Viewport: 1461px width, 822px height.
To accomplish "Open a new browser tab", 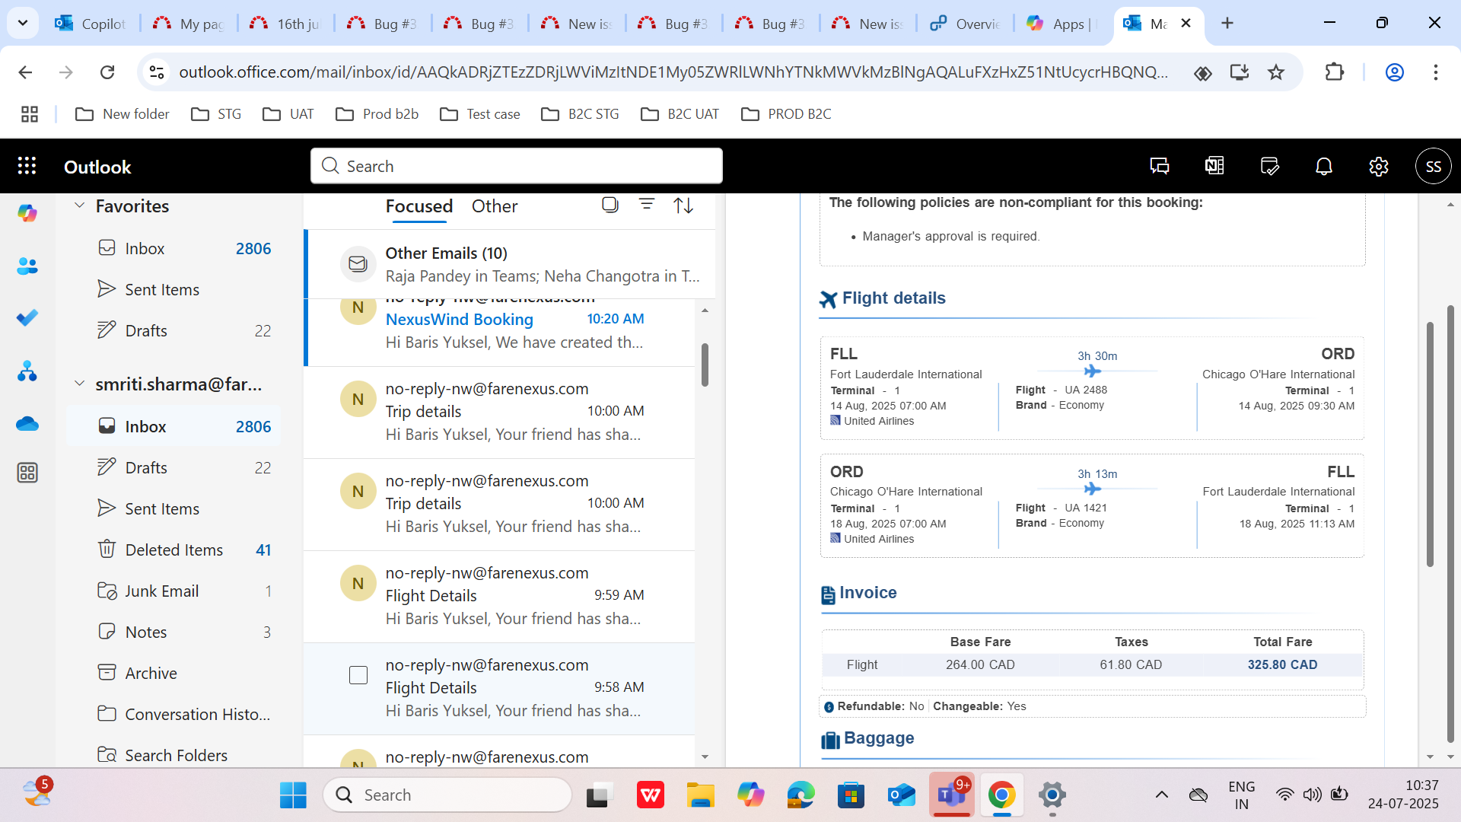I will pos(1227,24).
